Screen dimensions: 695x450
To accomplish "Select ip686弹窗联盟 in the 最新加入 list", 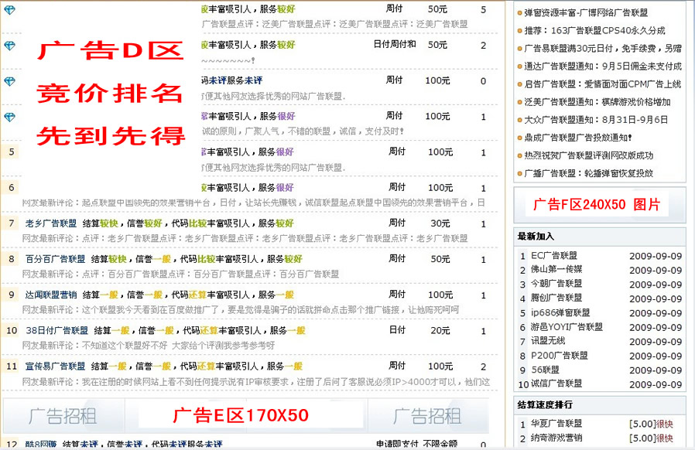I will (x=560, y=313).
